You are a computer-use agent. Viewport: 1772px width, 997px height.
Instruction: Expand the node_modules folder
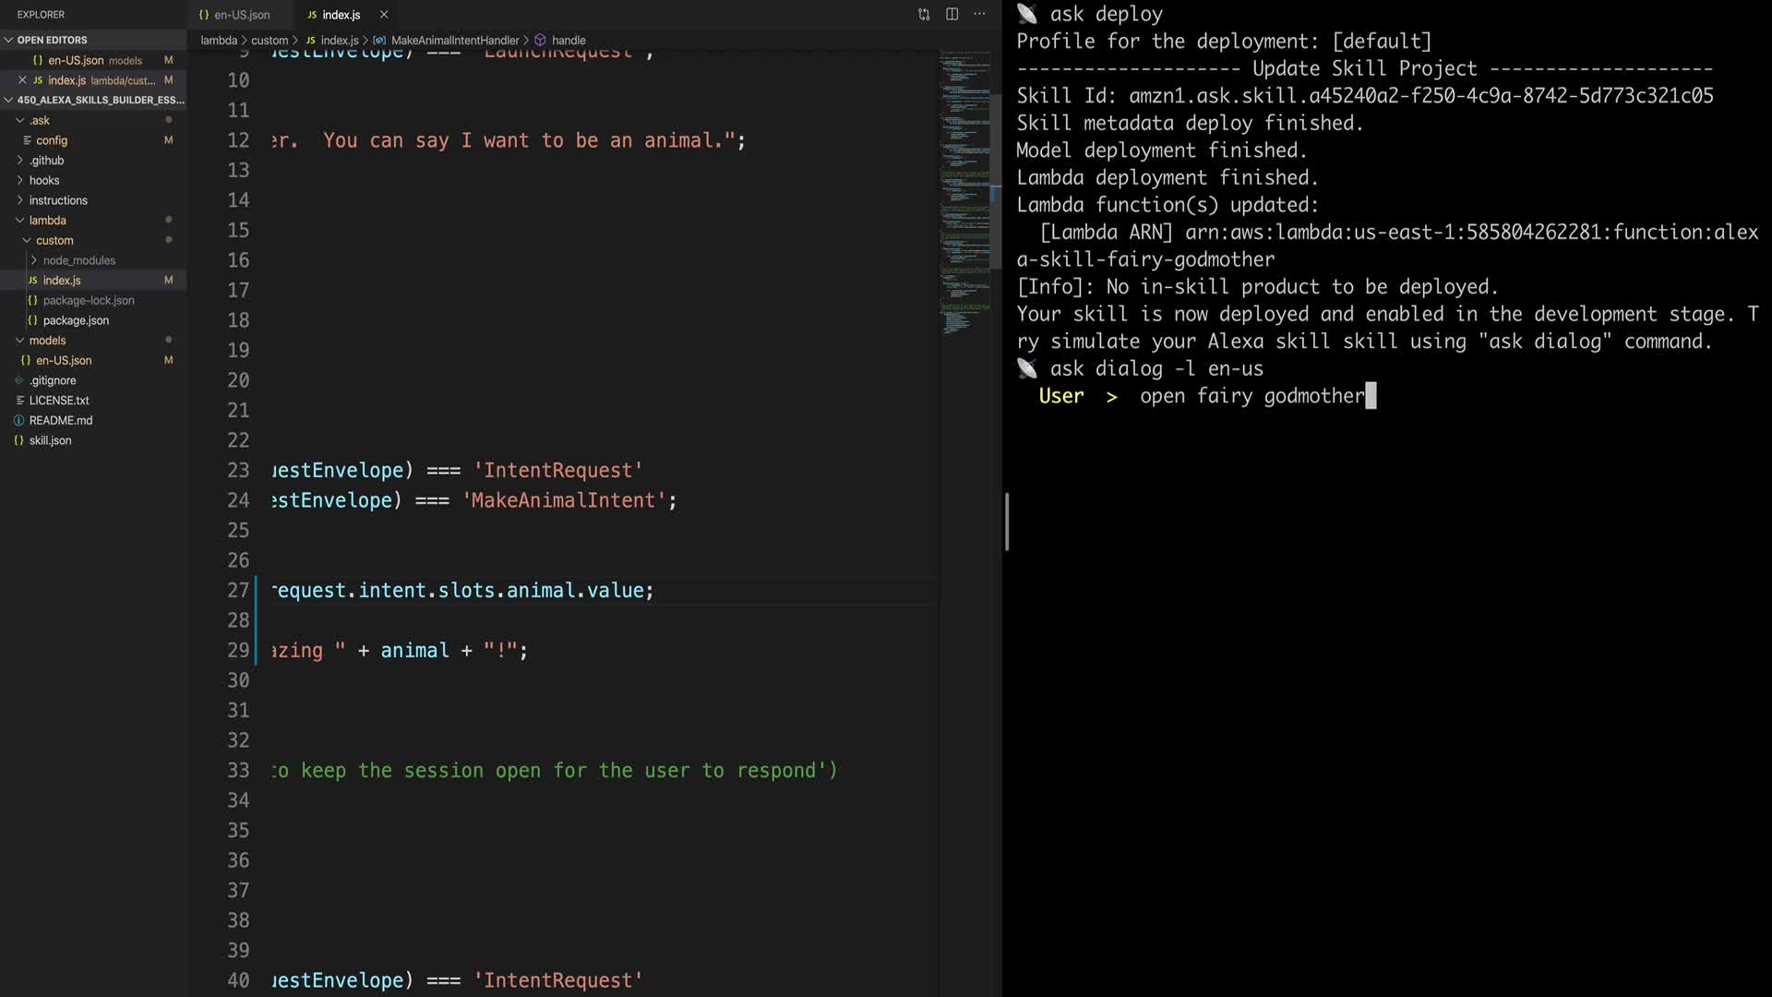78,260
